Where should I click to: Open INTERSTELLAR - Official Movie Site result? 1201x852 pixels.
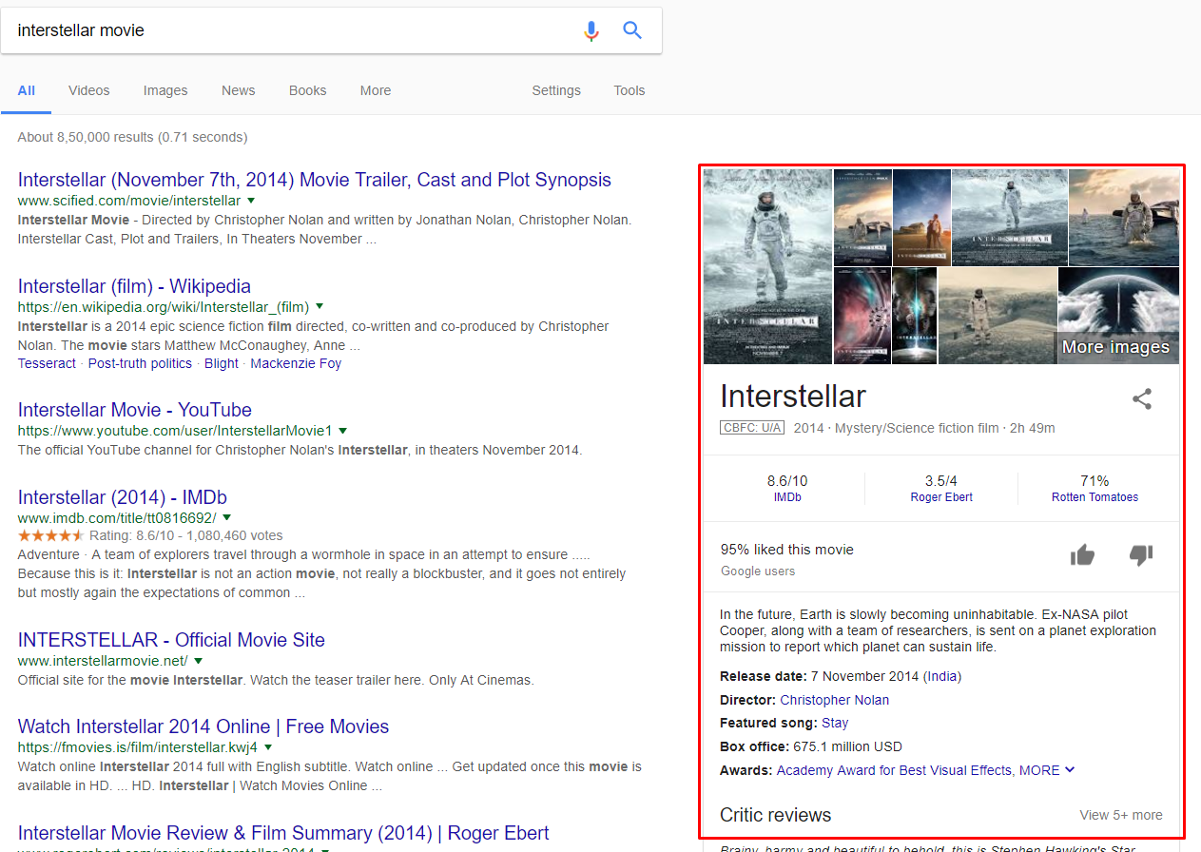coord(171,640)
